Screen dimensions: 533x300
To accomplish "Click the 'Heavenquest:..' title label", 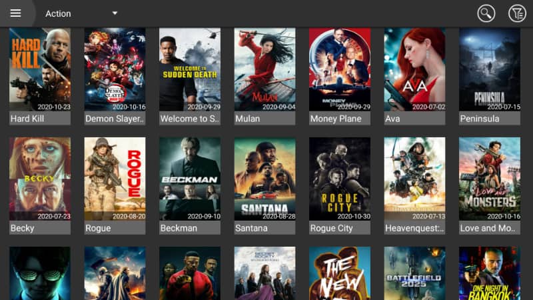I will point(414,228).
